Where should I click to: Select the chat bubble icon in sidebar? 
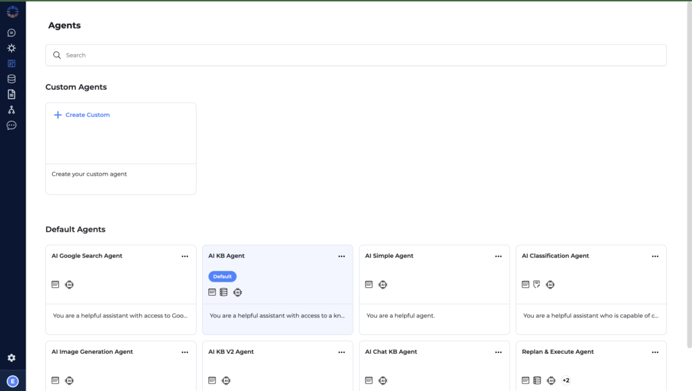point(11,32)
